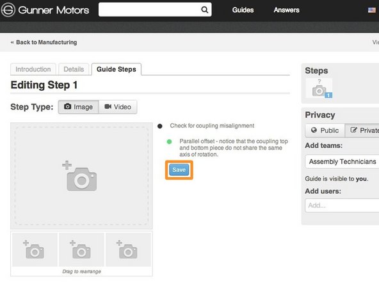Open the Details tab
This screenshot has width=379, height=284.
[x=74, y=69]
